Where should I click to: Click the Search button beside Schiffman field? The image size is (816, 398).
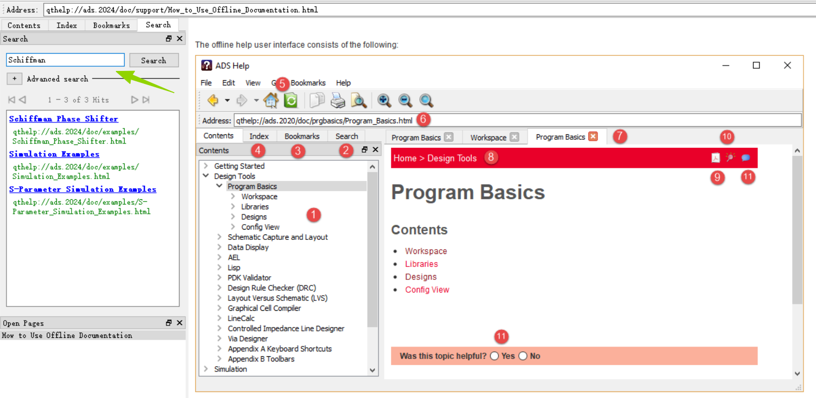click(x=153, y=60)
